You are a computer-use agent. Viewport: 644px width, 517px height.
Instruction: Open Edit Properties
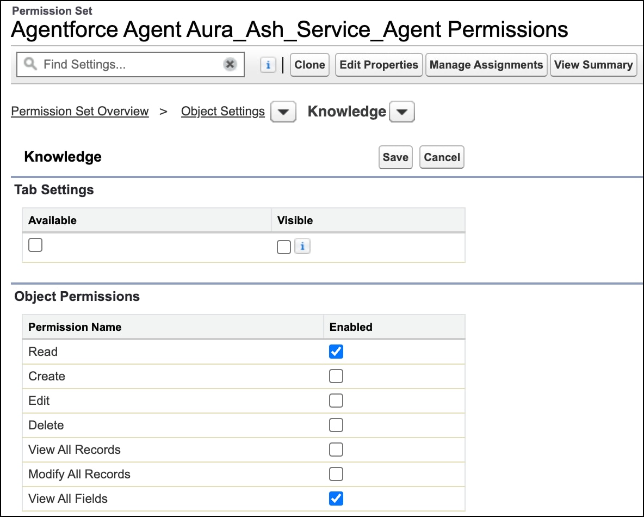[x=379, y=65]
